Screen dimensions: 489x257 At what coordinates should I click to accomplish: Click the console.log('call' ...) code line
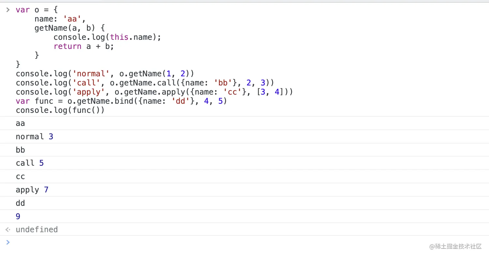click(x=145, y=83)
